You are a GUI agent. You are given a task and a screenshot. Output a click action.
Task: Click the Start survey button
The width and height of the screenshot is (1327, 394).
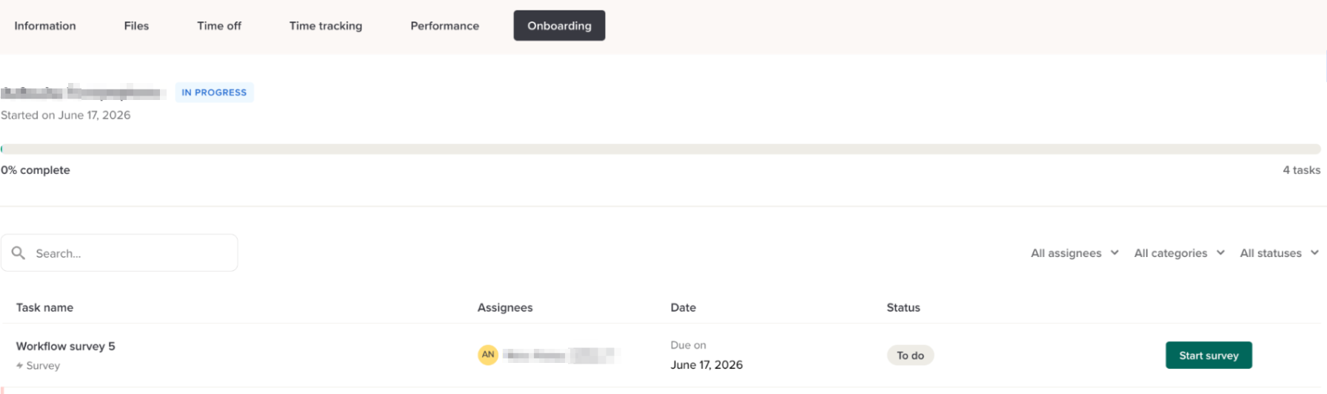[x=1209, y=355]
